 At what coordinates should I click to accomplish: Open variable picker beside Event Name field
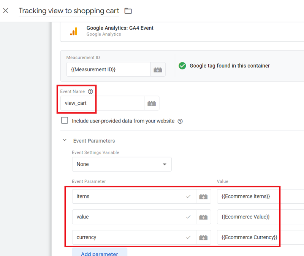[x=152, y=103]
